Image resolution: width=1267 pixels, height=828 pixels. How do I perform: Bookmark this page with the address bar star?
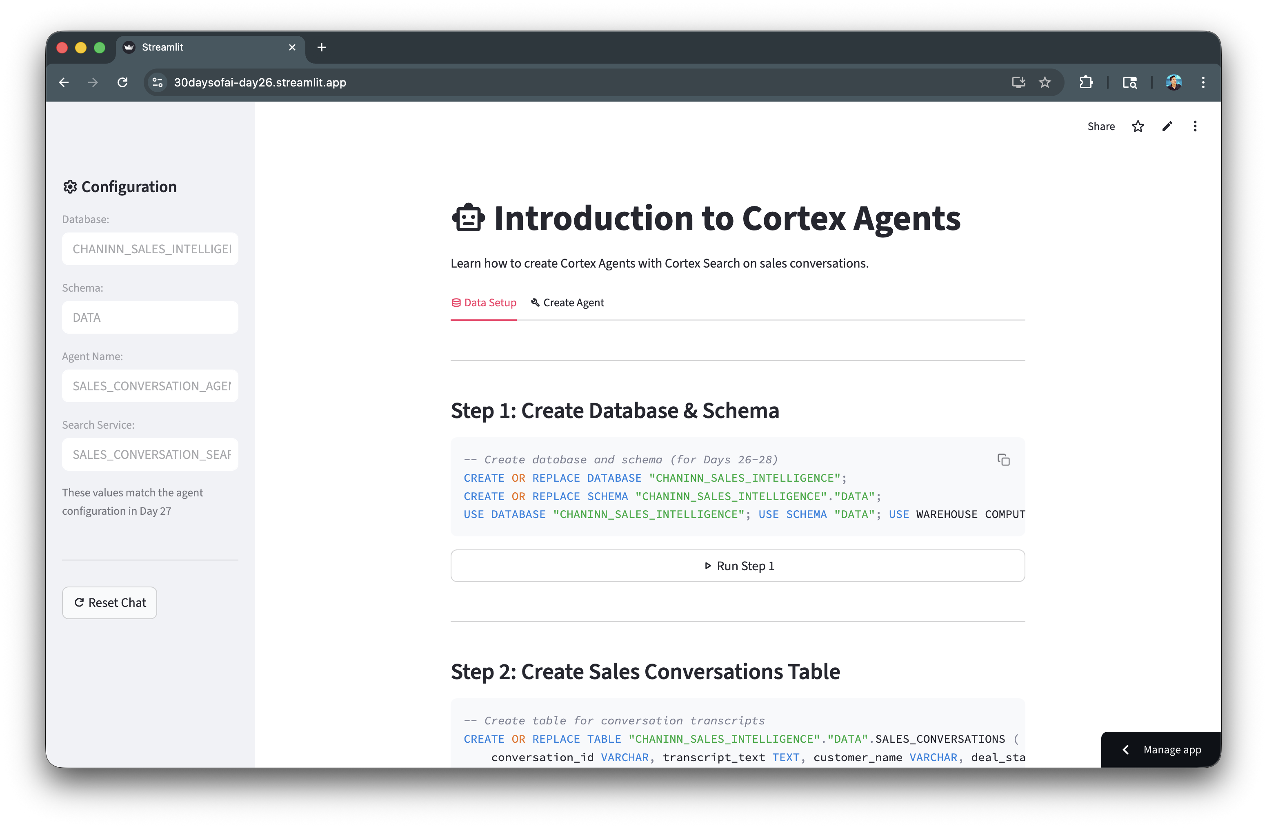(1045, 82)
